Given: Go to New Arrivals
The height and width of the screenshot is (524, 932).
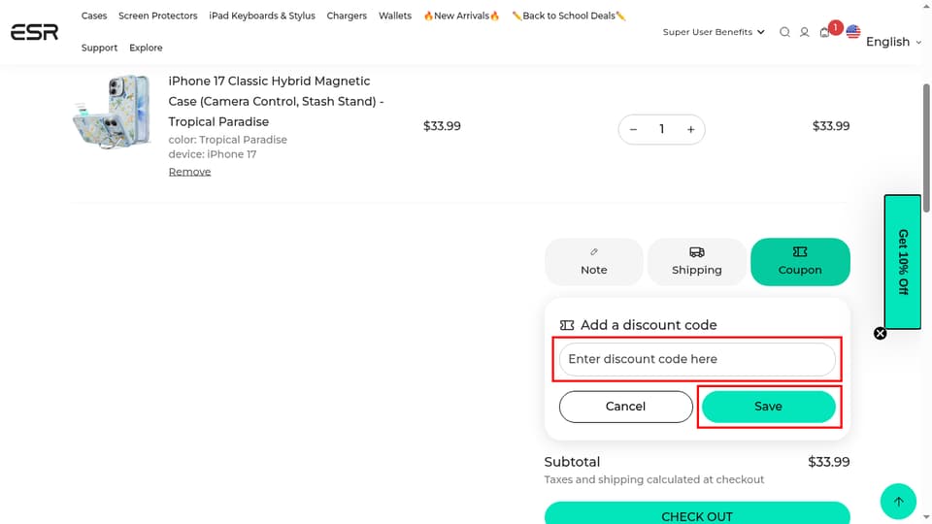Looking at the screenshot, I should (461, 16).
